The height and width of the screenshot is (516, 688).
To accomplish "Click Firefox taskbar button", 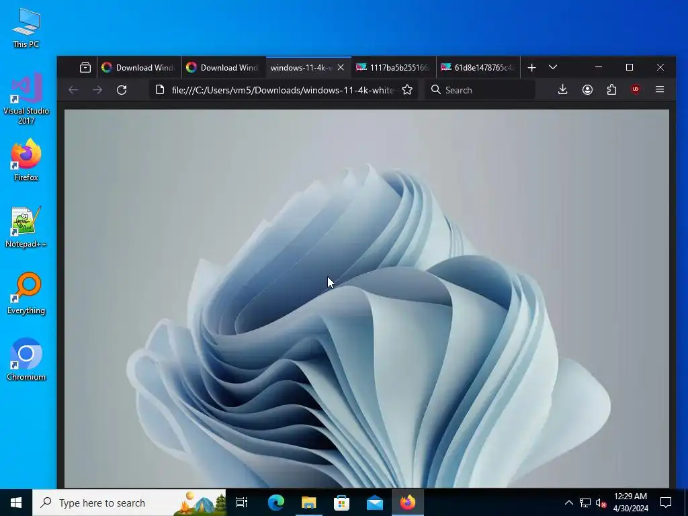I will pyautogui.click(x=408, y=503).
